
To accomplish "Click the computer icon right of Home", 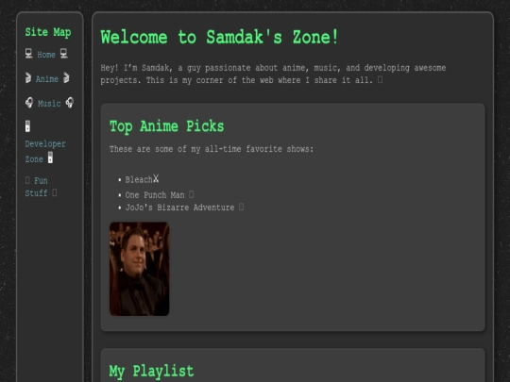I will [64, 53].
